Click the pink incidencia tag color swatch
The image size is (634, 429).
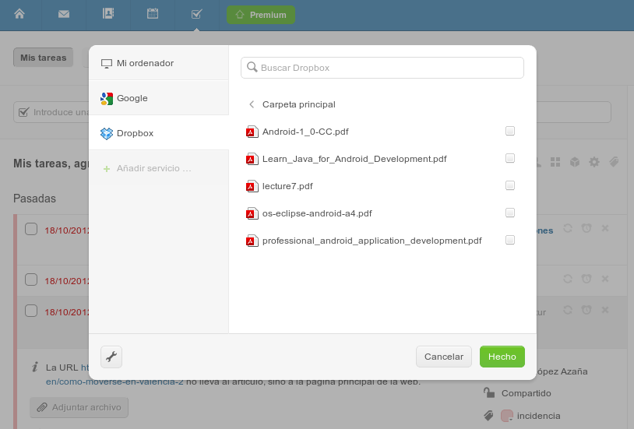(506, 416)
